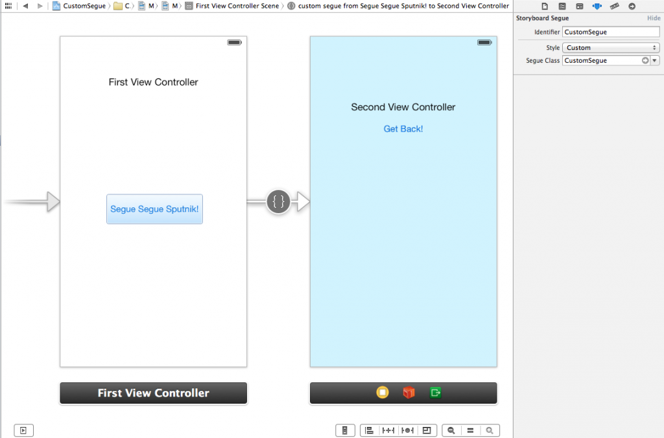Viewport: 664px width, 438px height.
Task: Open the Pin constraints tool
Action: [x=389, y=430]
